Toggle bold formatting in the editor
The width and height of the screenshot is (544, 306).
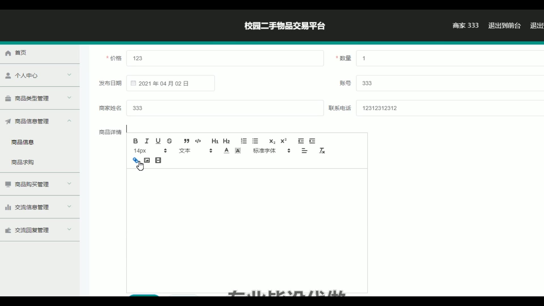coord(135,141)
